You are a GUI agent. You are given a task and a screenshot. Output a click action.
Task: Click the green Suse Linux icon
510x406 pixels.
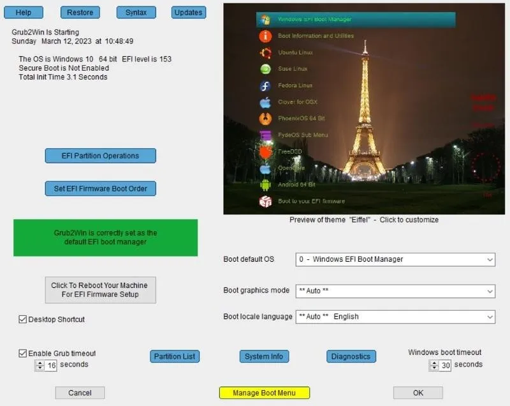point(265,69)
